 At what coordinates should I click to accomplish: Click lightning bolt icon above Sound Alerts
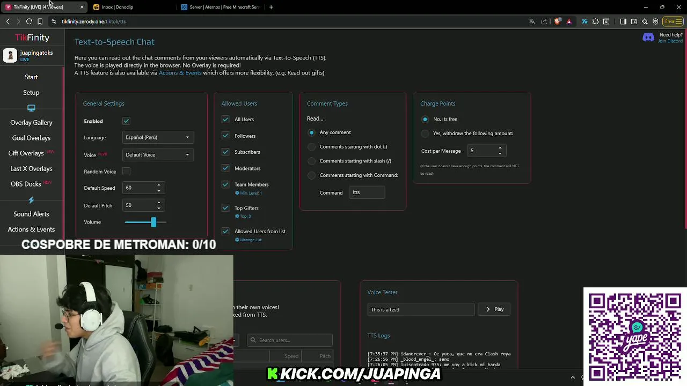click(31, 200)
